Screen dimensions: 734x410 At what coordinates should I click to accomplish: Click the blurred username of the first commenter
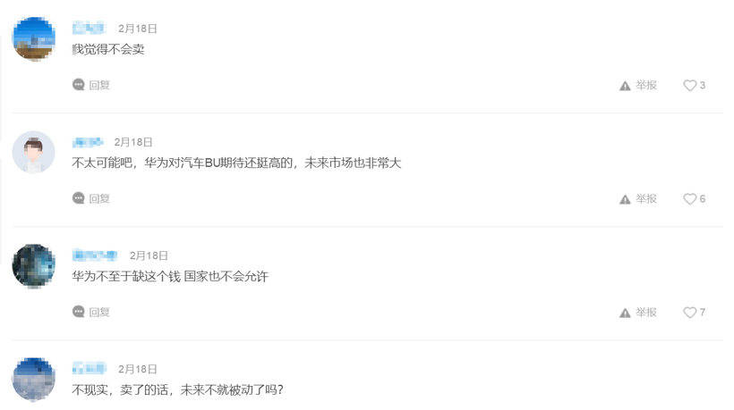89,28
